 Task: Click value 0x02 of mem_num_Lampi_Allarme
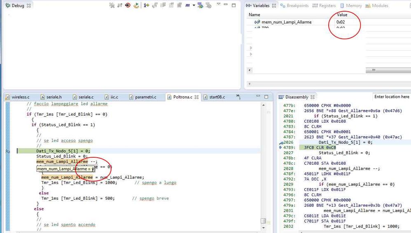coord(341,22)
